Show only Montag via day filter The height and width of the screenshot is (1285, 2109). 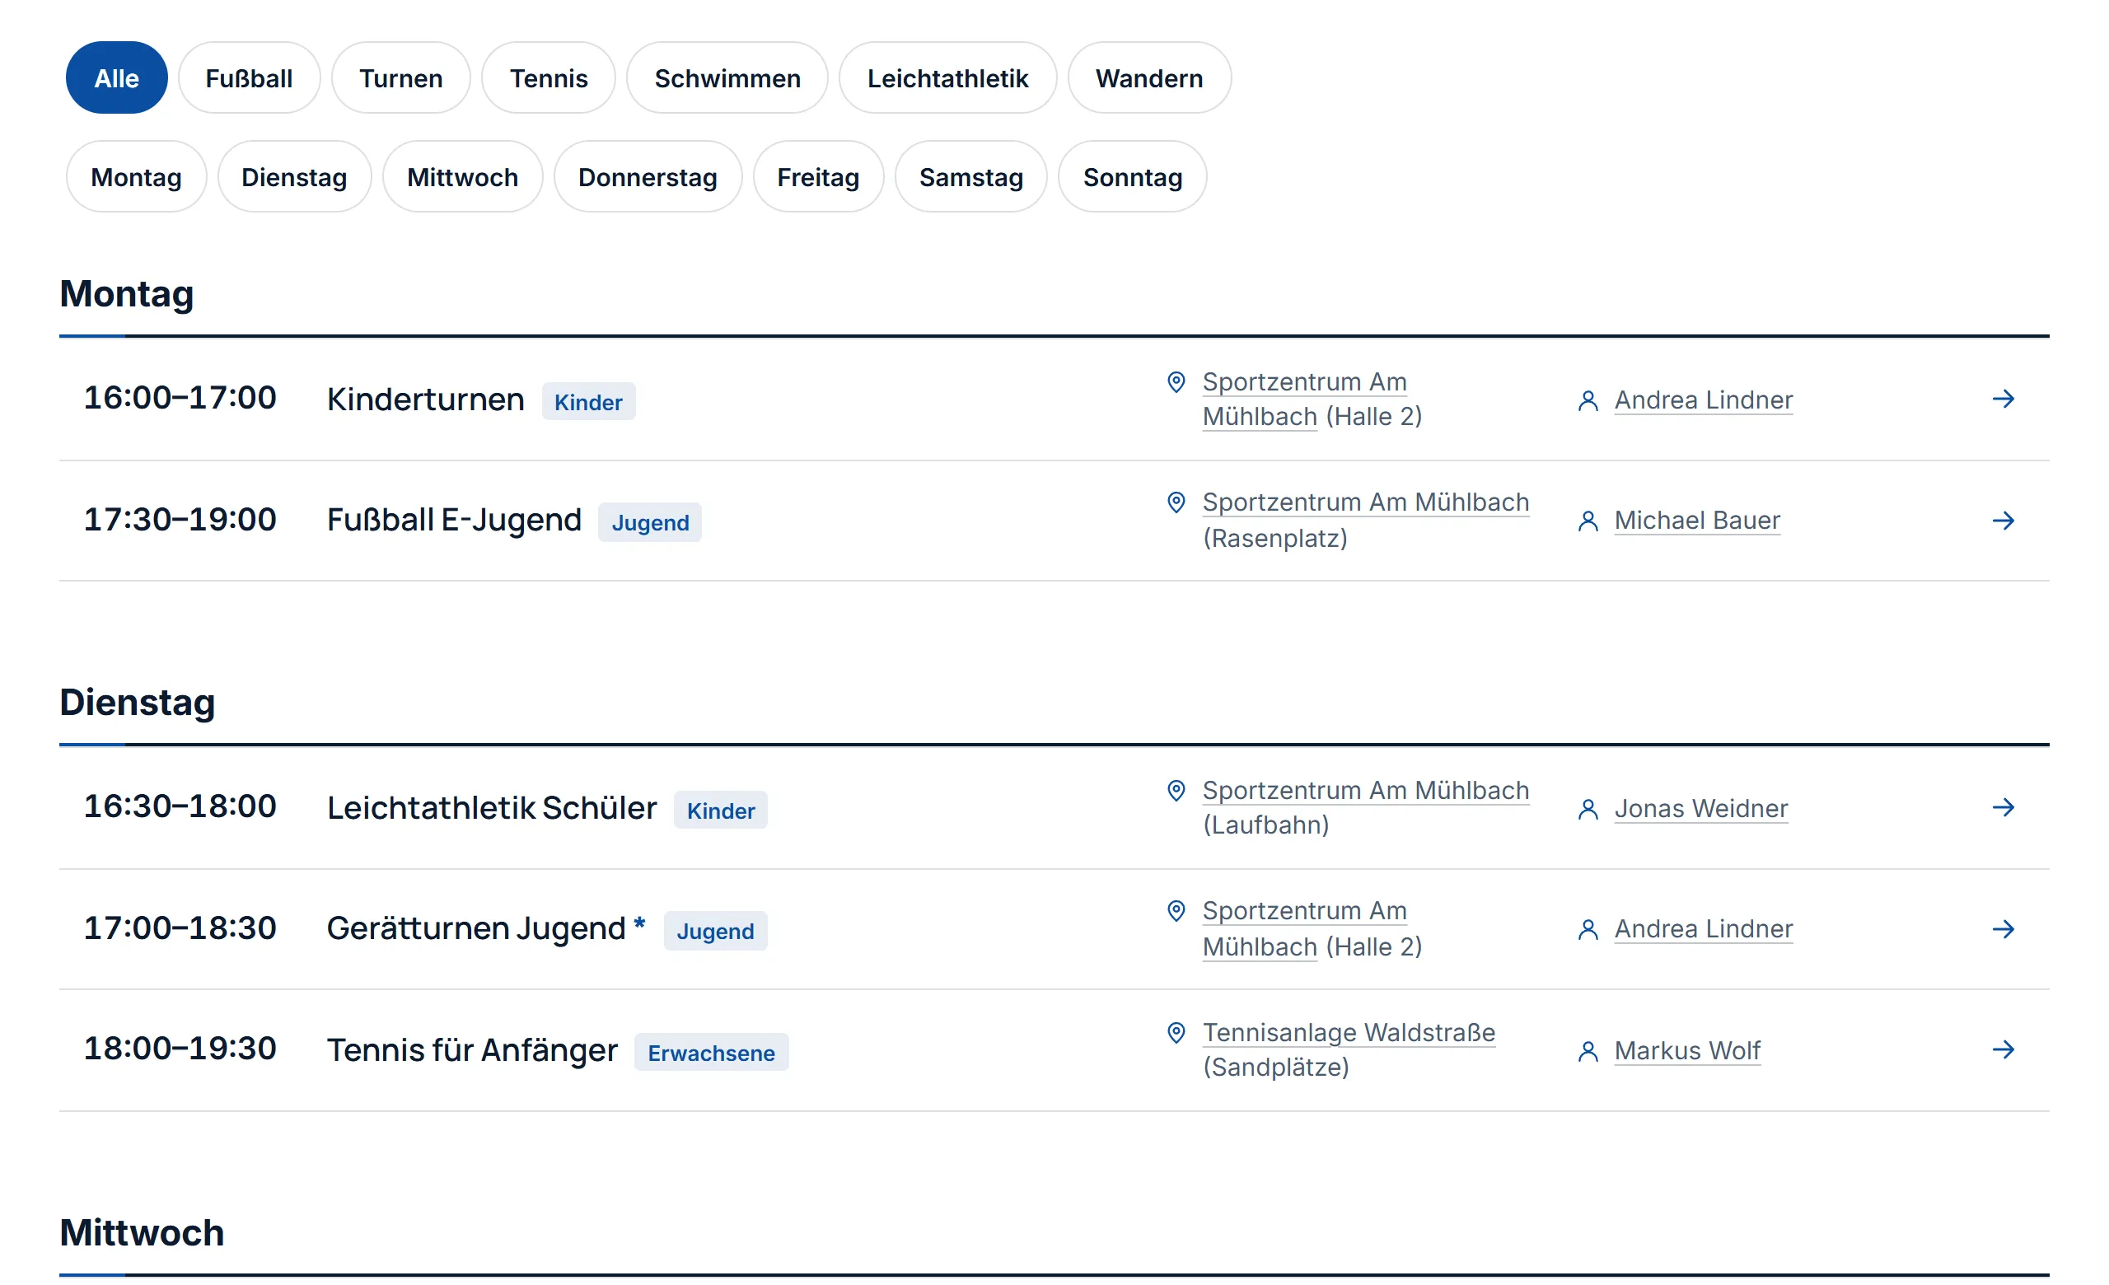tap(136, 177)
